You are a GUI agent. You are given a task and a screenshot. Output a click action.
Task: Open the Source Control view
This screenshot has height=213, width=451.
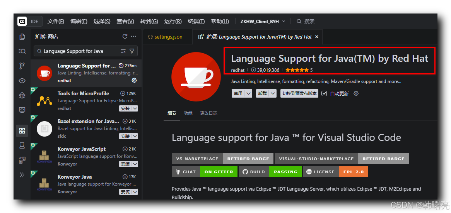pos(22,66)
